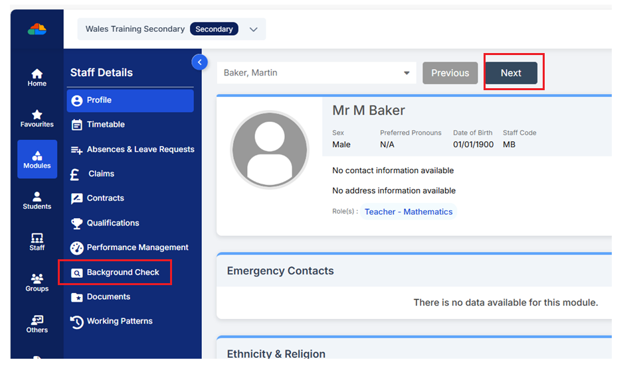Click the Home icon in the sidebar
643x370 pixels.
click(37, 78)
